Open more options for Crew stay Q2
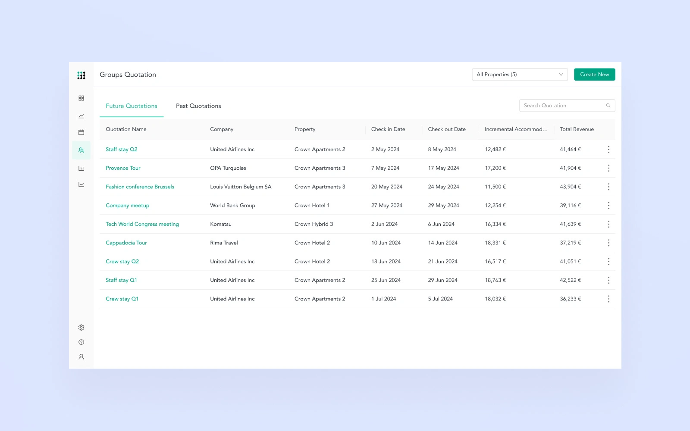 (x=608, y=262)
